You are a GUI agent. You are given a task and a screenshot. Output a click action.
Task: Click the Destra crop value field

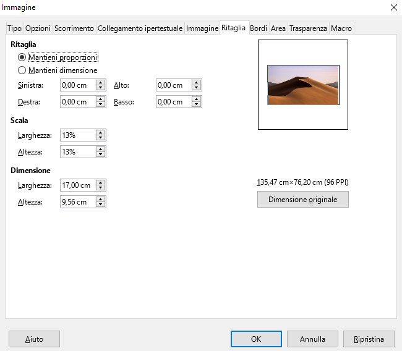78,102
